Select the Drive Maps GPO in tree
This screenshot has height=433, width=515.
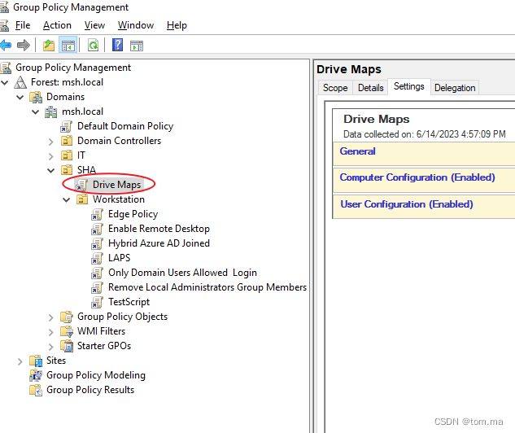coord(116,185)
